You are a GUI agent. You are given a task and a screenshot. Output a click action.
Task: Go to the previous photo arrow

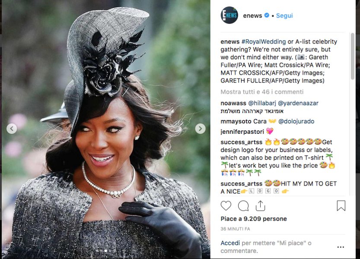(12, 129)
